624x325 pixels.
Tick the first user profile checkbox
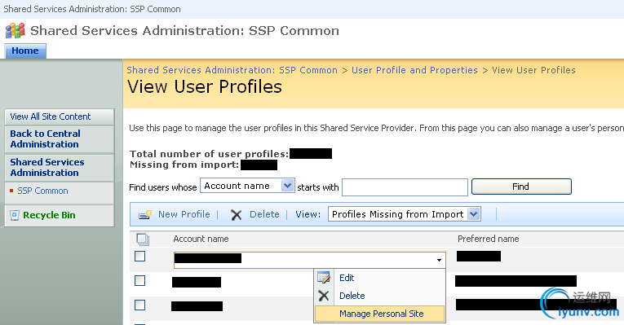(x=139, y=257)
